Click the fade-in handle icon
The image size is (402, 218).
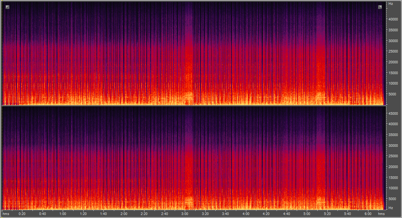coord(7,7)
